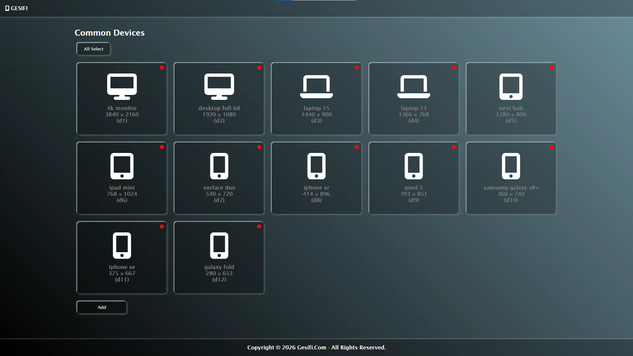Viewport: 633px width, 356px height.
Task: Click the 1440 × 900 resolution text
Action: [x=316, y=114]
